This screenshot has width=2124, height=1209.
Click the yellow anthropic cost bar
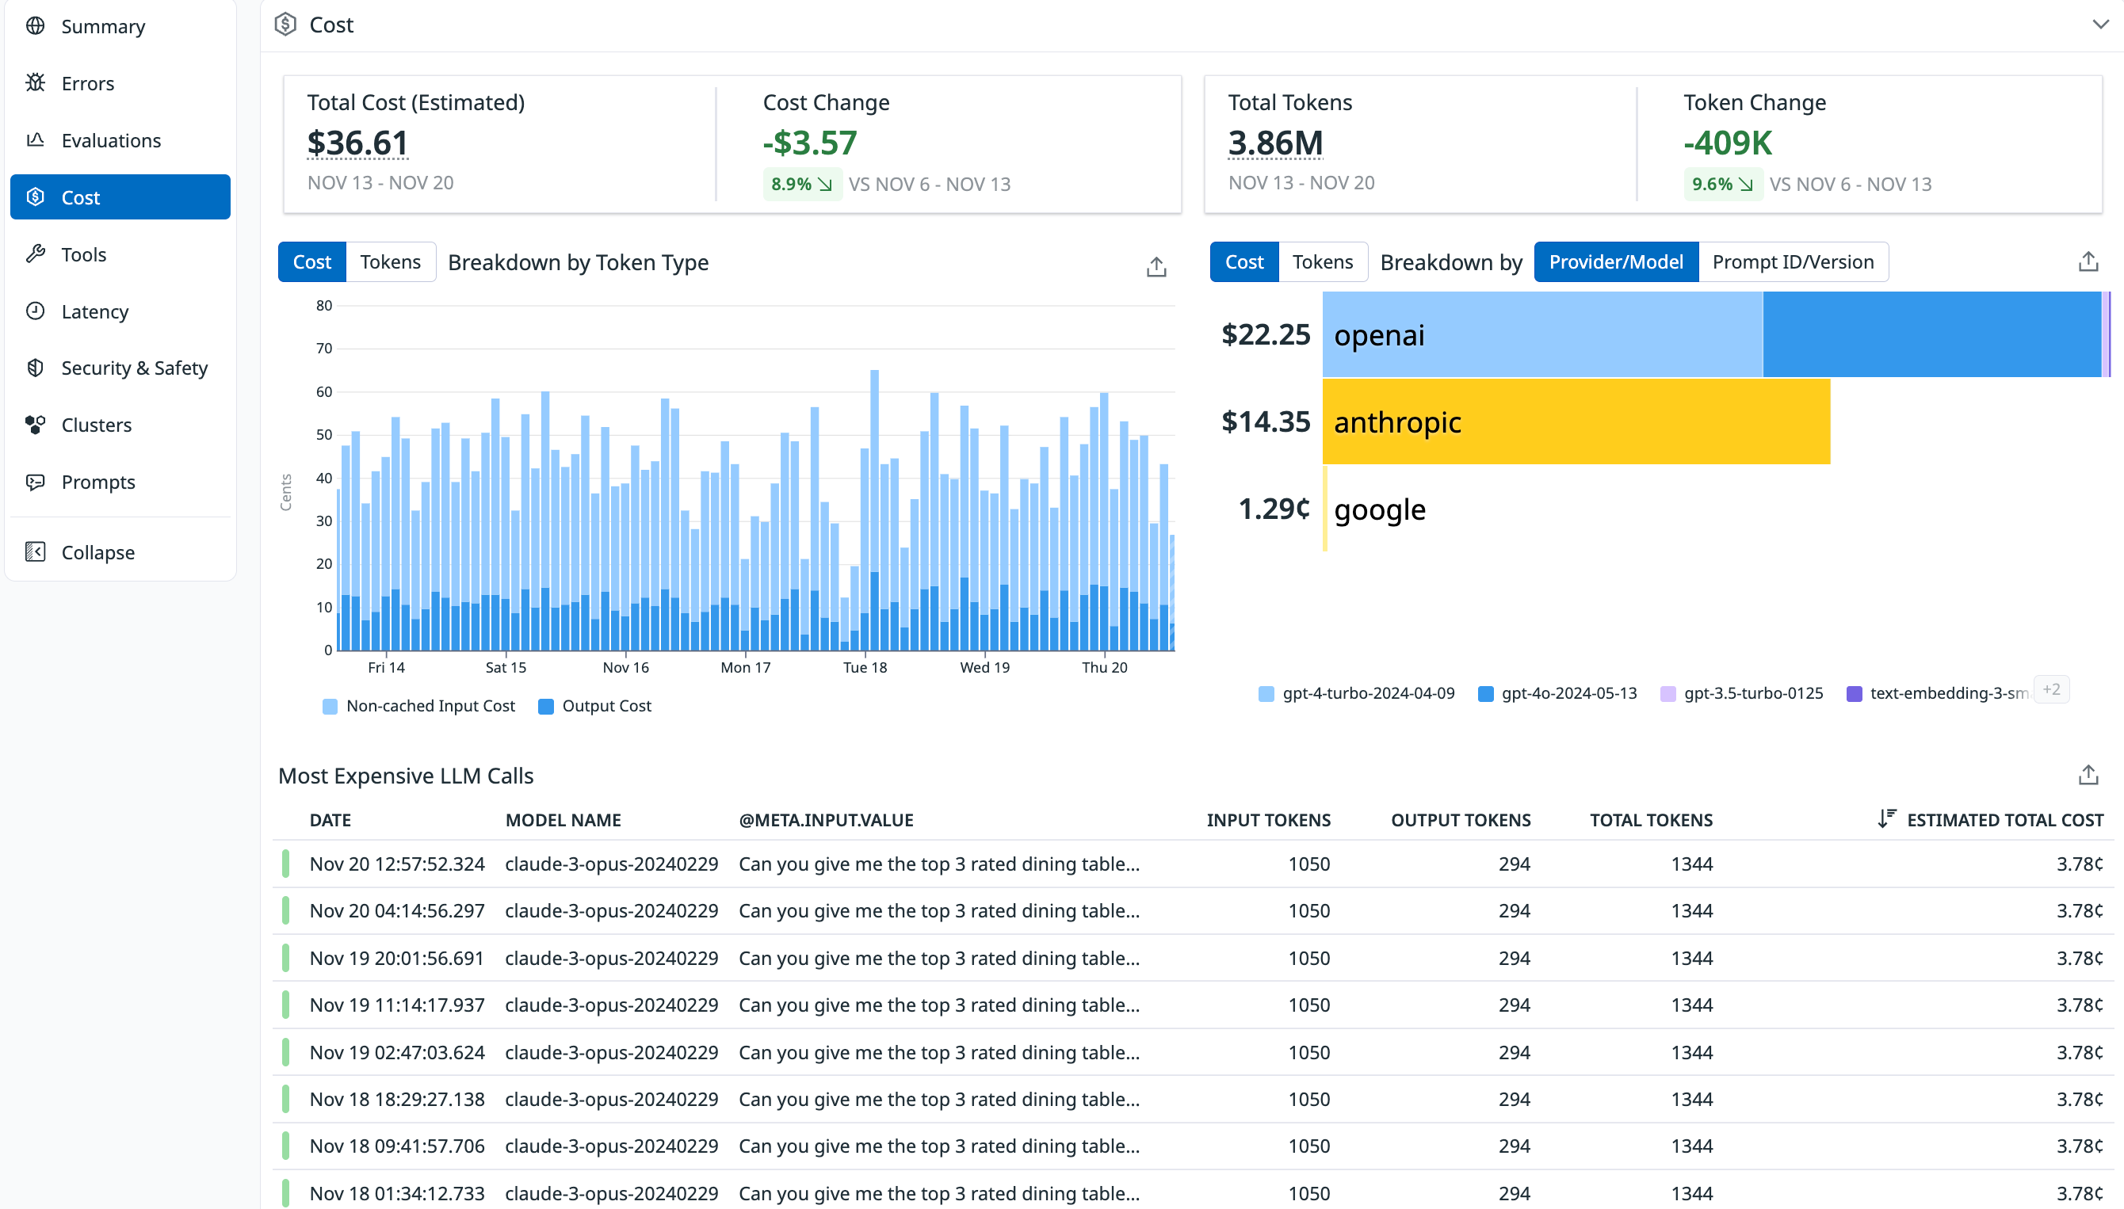(x=1575, y=421)
